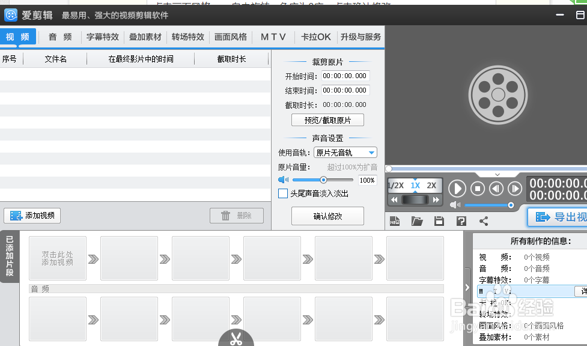Image resolution: width=587 pixels, height=346 pixels.
Task: Open the Help icon with question mark
Action: point(461,220)
